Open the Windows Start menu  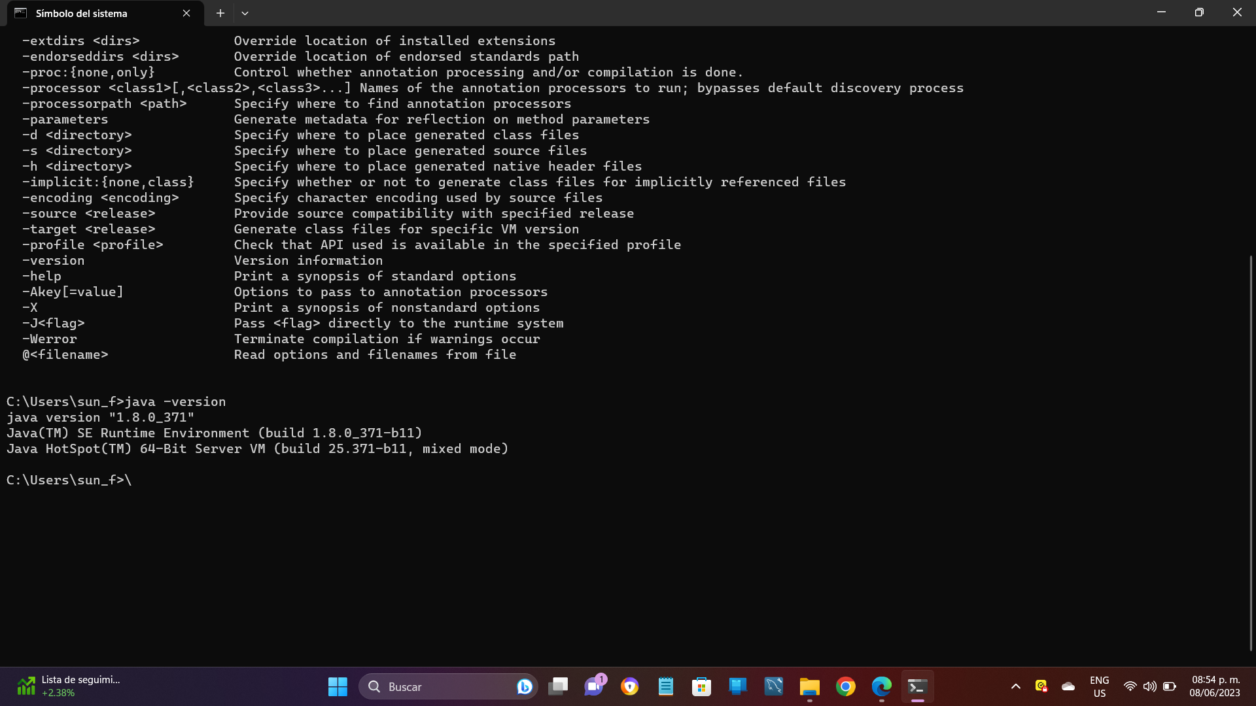point(338,686)
